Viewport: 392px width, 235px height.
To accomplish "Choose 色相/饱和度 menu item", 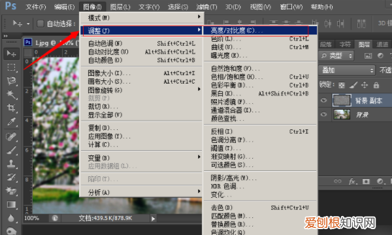I will click(x=260, y=76).
